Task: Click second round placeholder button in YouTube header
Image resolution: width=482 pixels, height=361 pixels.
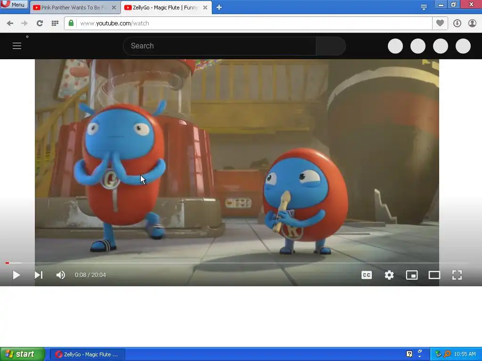Action: point(418,46)
